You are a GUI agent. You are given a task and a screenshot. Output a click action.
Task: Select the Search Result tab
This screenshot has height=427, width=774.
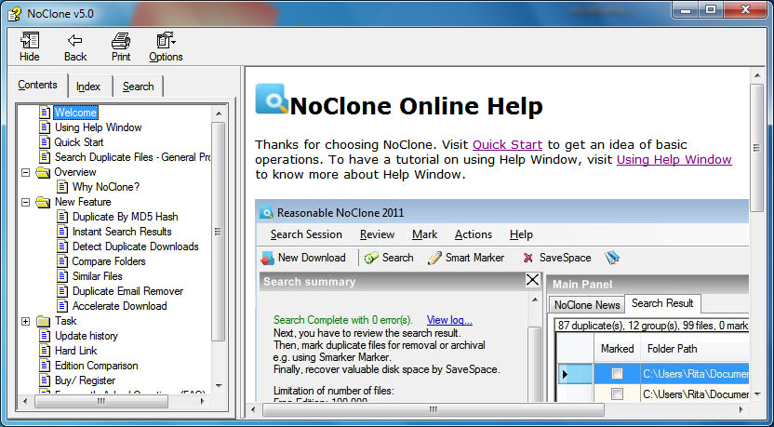click(662, 303)
